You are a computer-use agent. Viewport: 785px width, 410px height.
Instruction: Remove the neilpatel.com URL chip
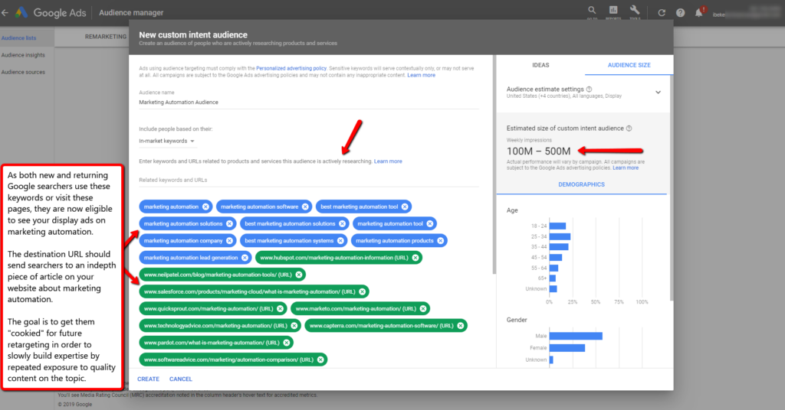300,275
